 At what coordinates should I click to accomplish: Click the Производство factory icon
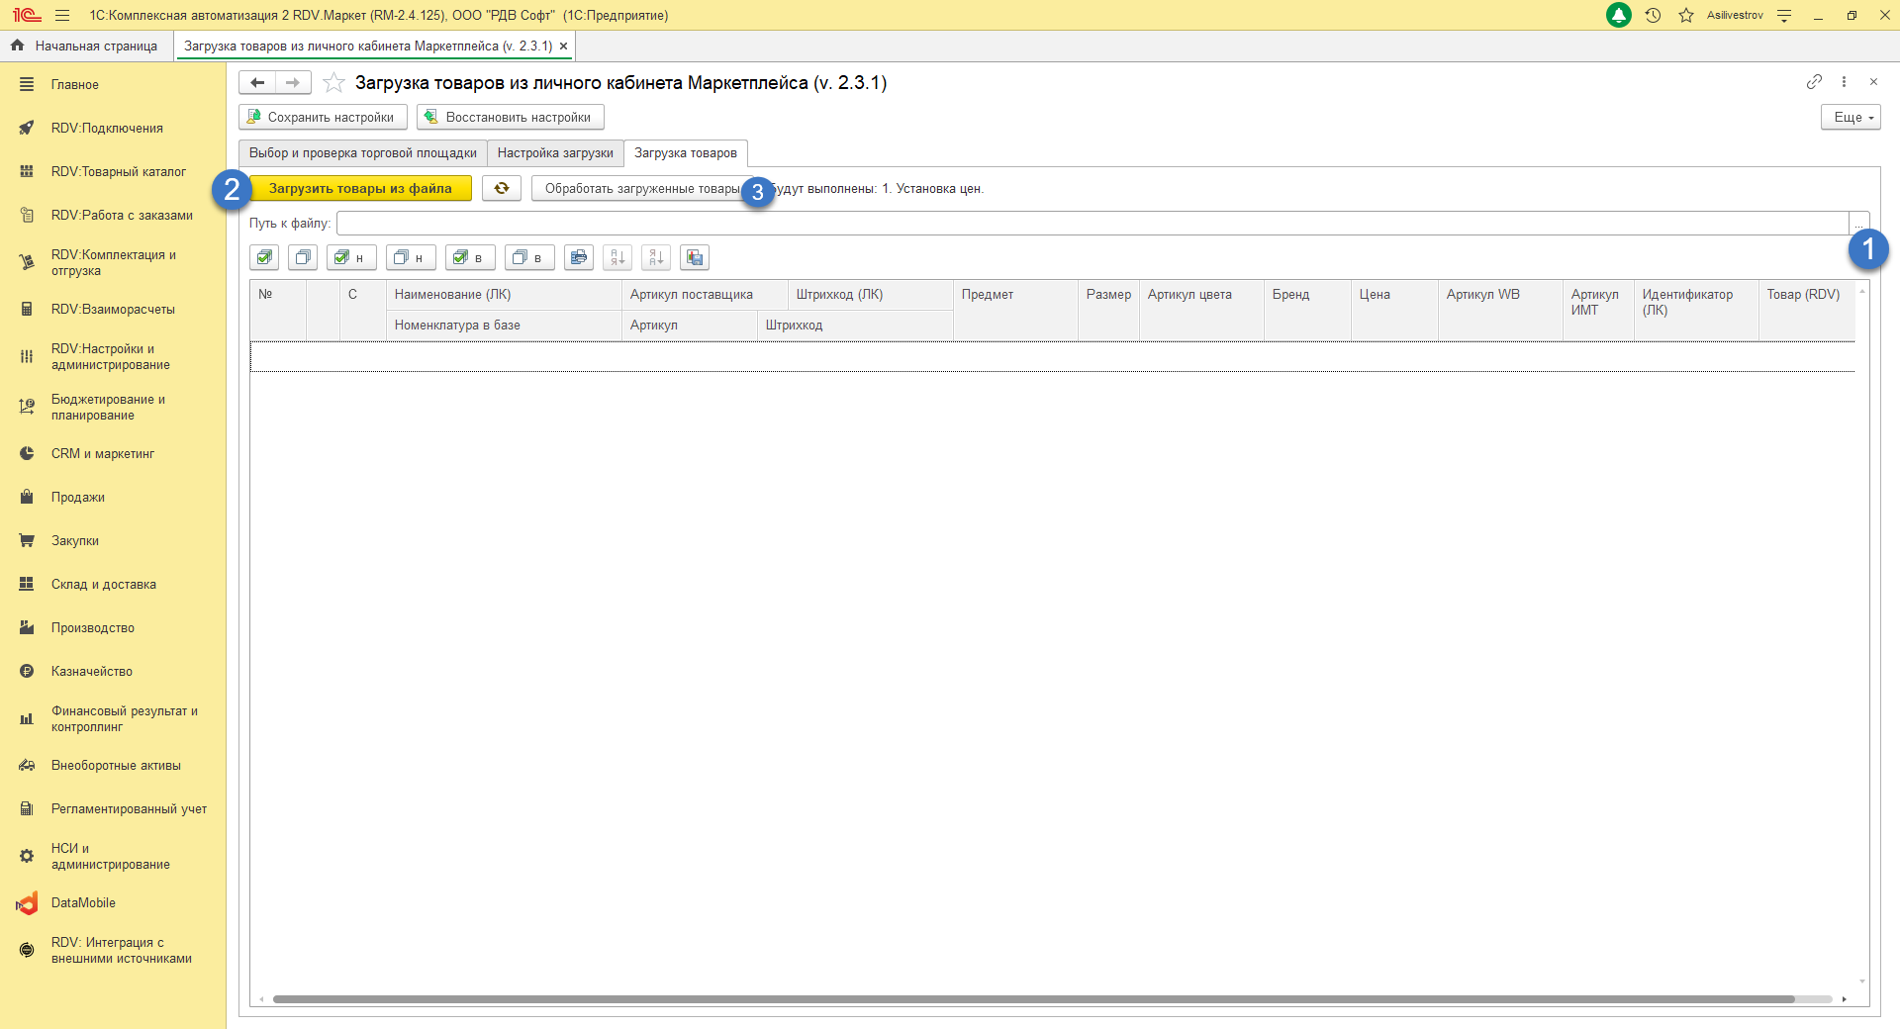(x=27, y=627)
